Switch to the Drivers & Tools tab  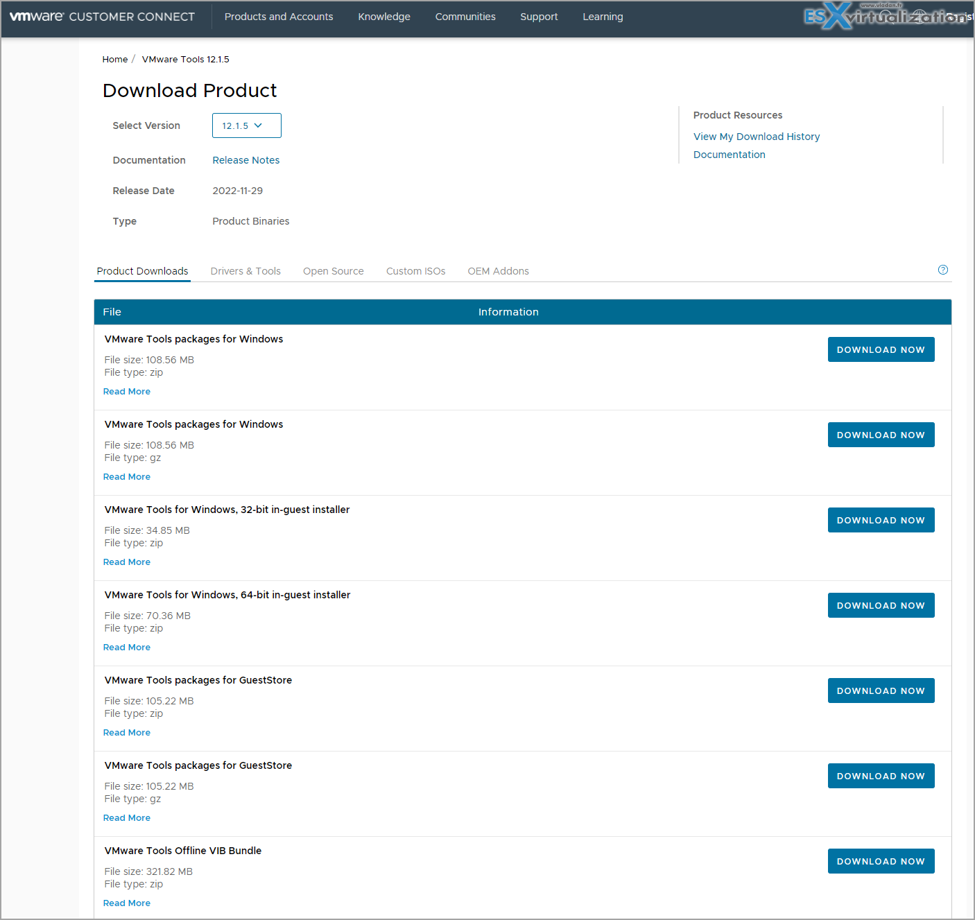(x=245, y=271)
